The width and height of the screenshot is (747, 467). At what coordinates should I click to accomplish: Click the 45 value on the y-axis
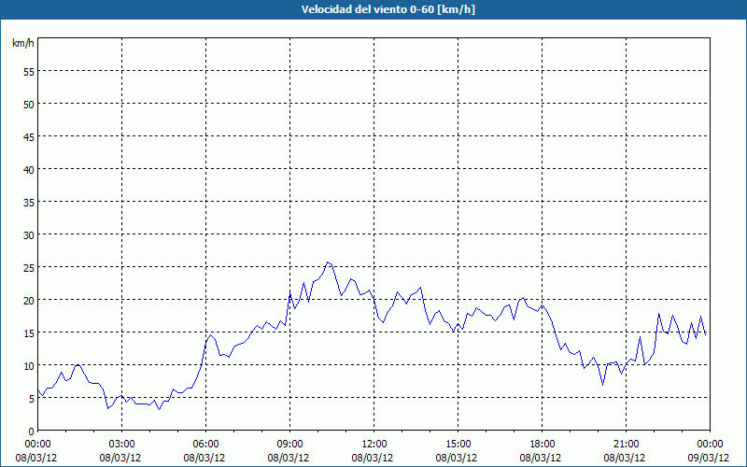pyautogui.click(x=28, y=136)
